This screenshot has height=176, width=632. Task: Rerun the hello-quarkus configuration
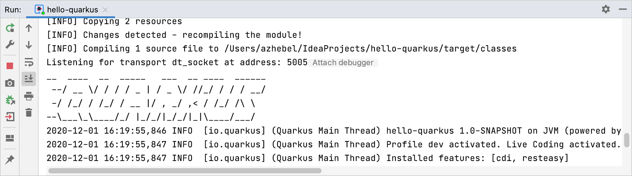(x=10, y=28)
